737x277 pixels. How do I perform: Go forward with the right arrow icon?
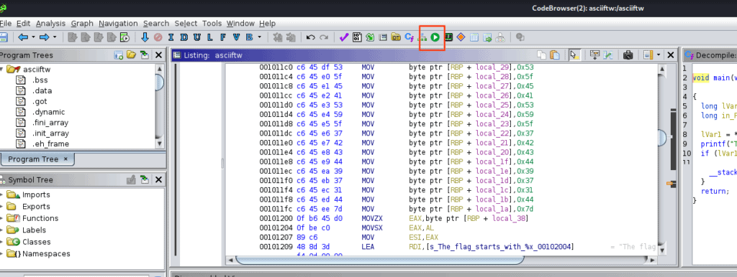coord(45,37)
